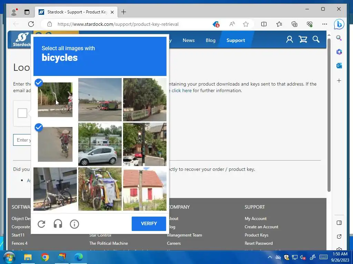Click the page vertical scrollbar thumb
Viewport: 353px width, 264px height.
click(x=329, y=115)
